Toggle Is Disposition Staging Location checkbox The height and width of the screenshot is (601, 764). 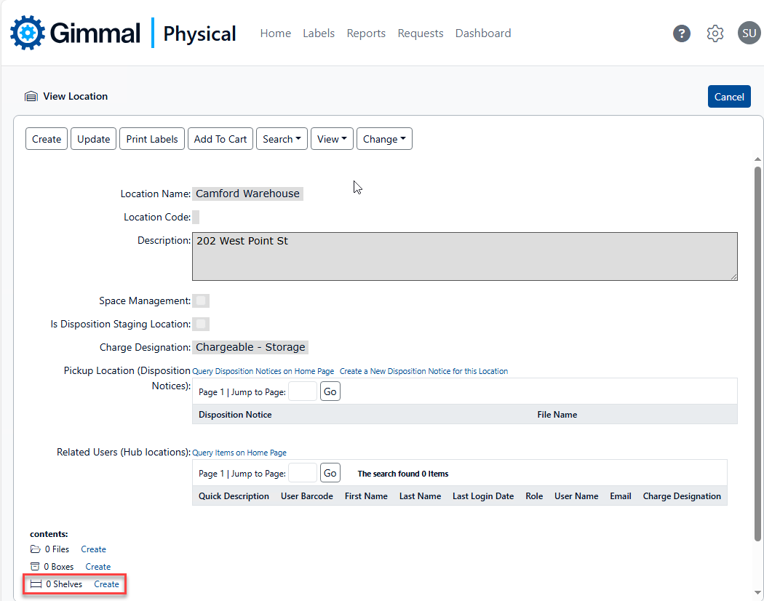pos(201,324)
